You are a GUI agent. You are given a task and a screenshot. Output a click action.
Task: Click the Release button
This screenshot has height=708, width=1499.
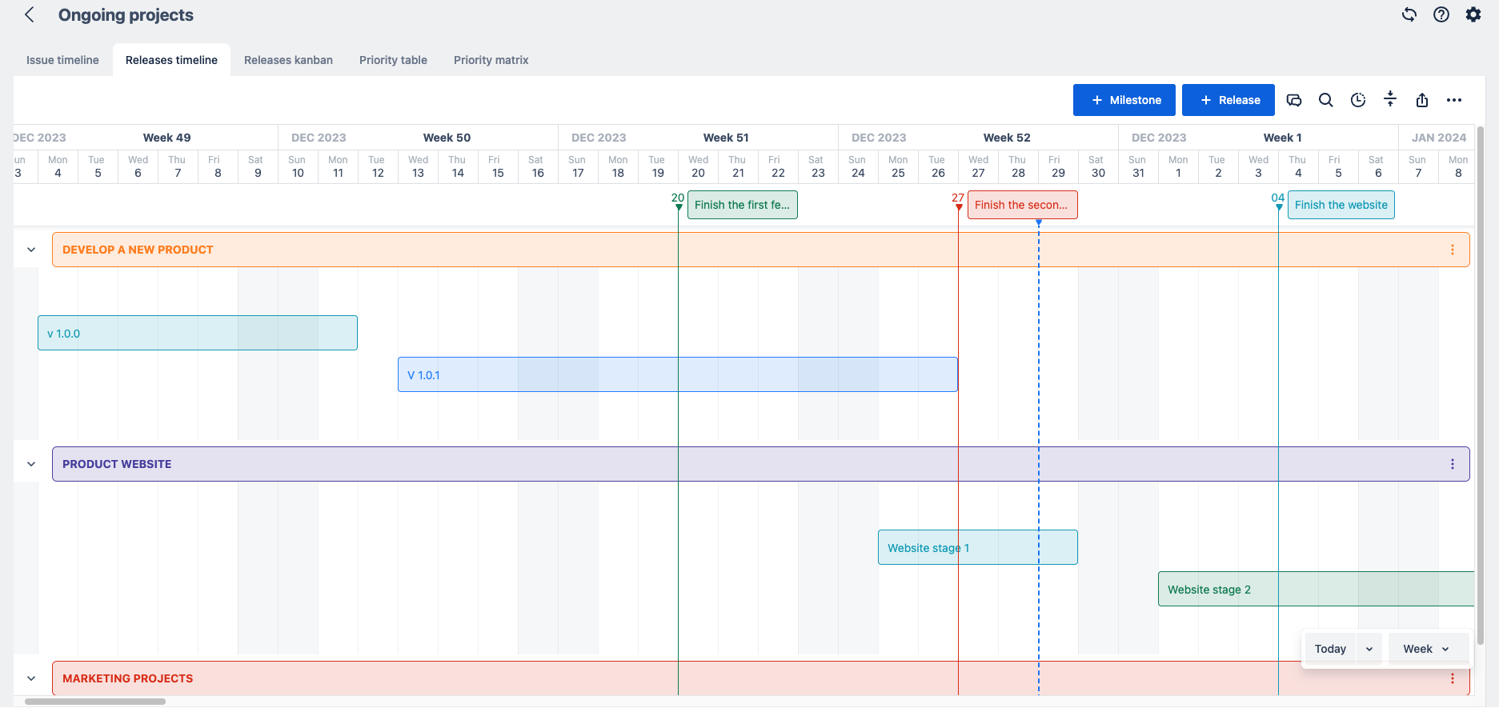[1228, 100]
